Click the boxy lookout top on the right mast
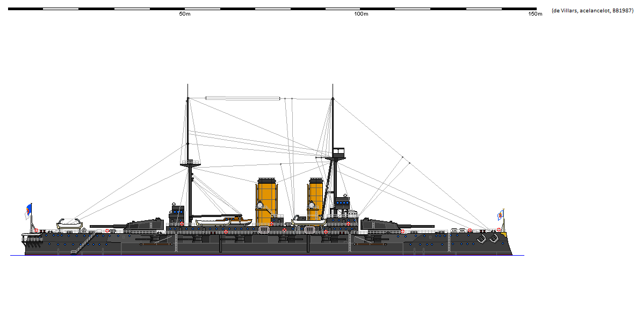Image resolution: width=642 pixels, height=318 pixels. (x=338, y=153)
